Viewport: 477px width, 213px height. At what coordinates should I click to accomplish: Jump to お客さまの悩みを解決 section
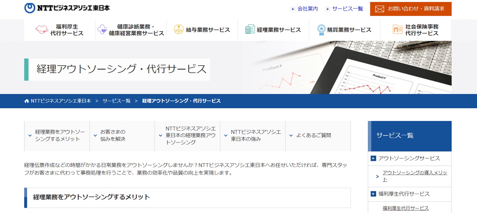click(x=122, y=136)
